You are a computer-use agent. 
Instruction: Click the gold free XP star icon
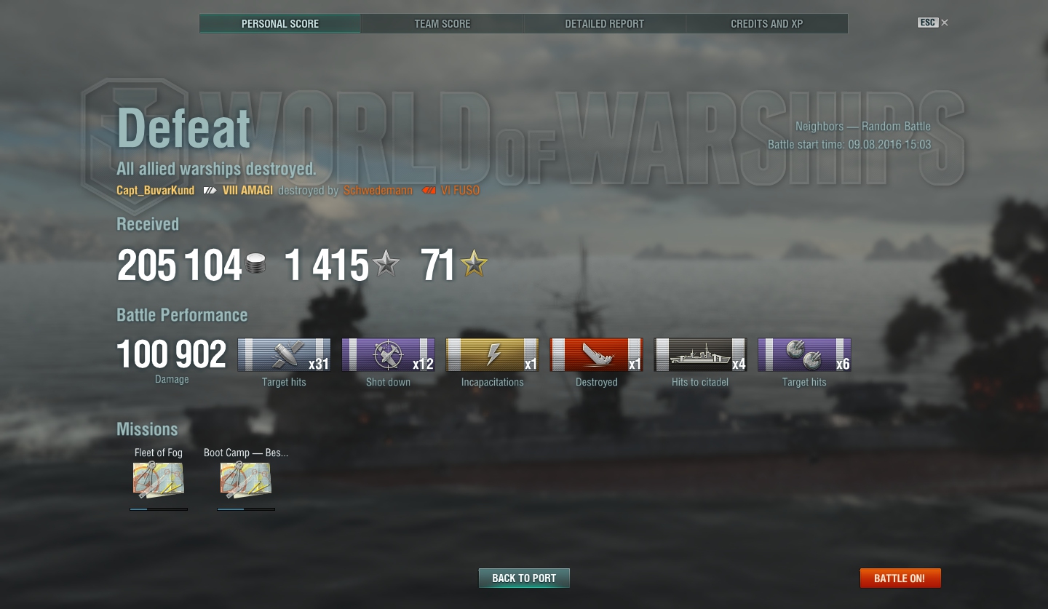coord(475,263)
